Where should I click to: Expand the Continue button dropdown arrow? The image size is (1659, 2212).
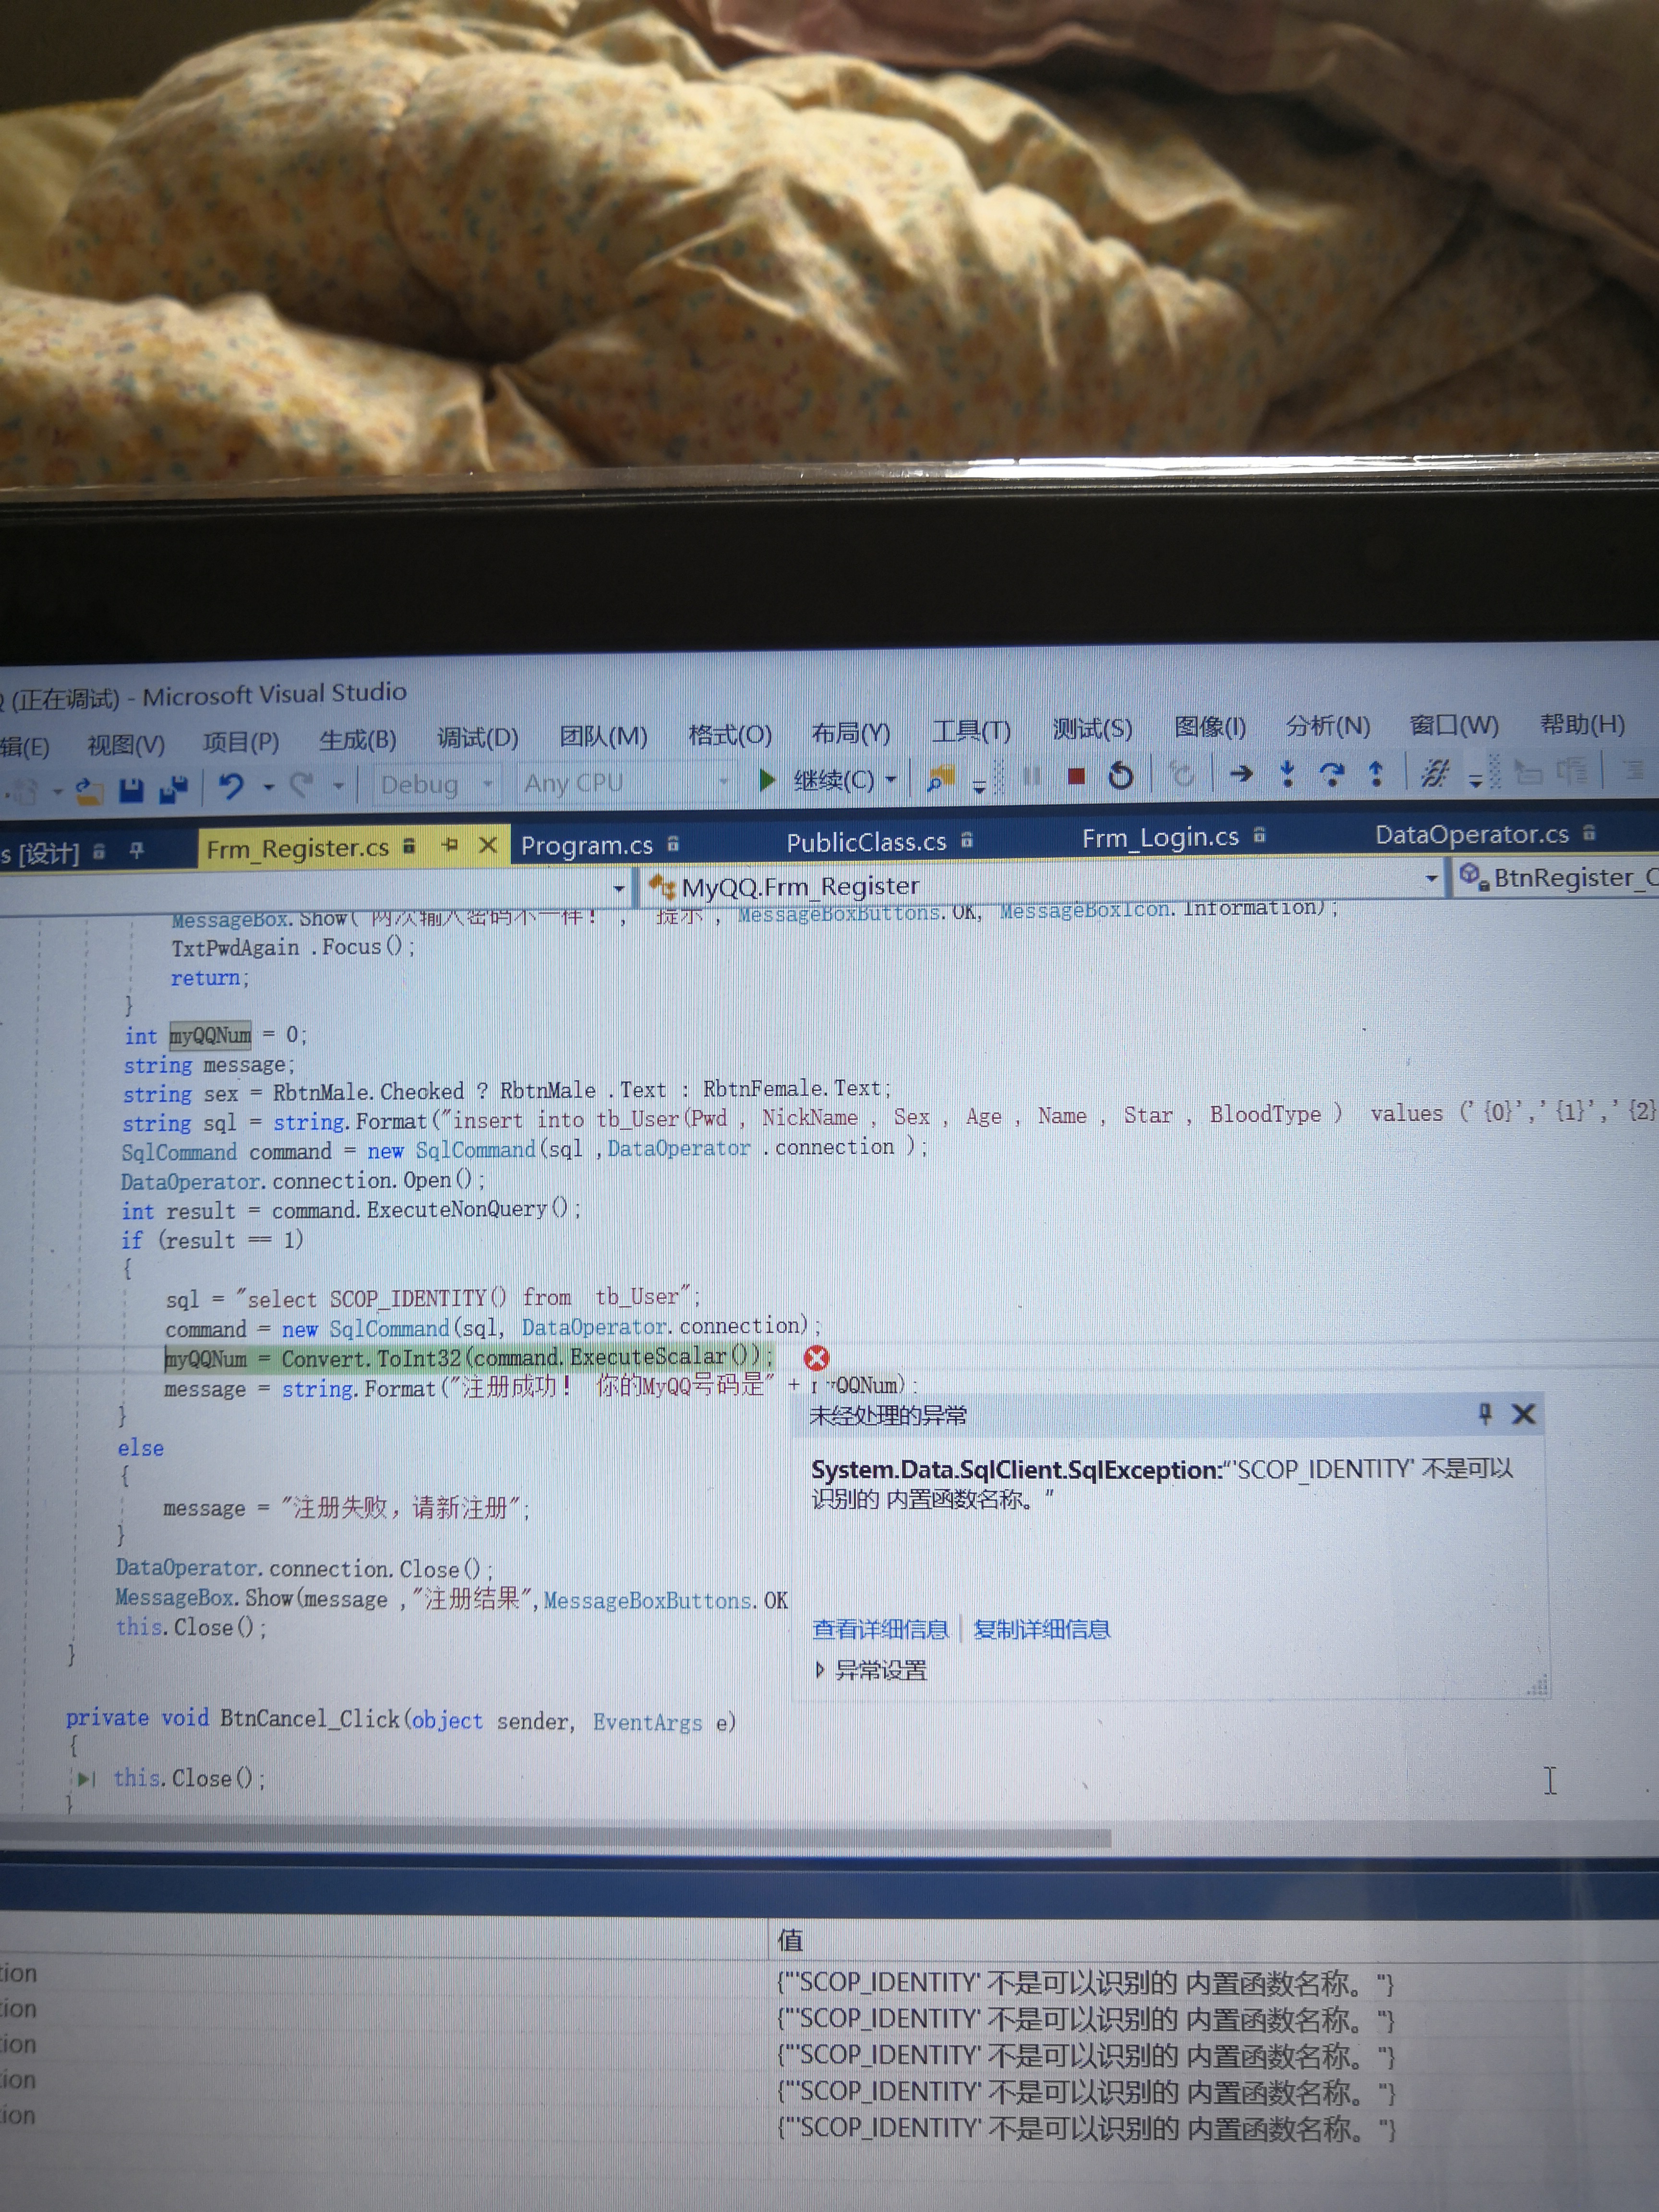pyautogui.click(x=890, y=779)
